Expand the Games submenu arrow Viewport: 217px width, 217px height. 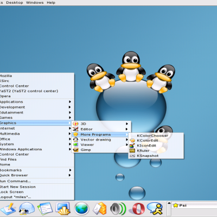point(70,118)
